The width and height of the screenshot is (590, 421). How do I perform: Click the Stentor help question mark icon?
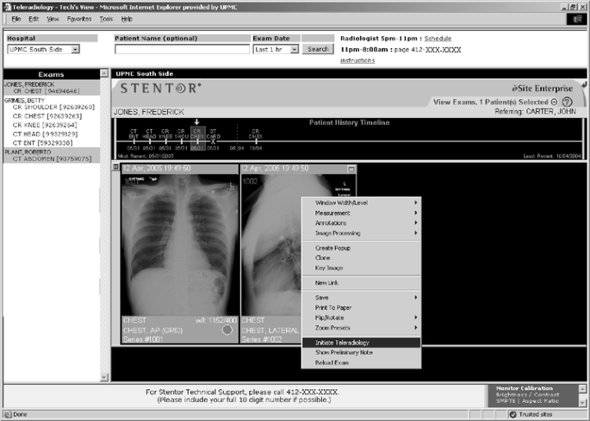(x=567, y=102)
